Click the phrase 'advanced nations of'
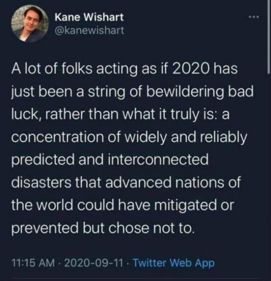The image size is (271, 281). pos(173,182)
